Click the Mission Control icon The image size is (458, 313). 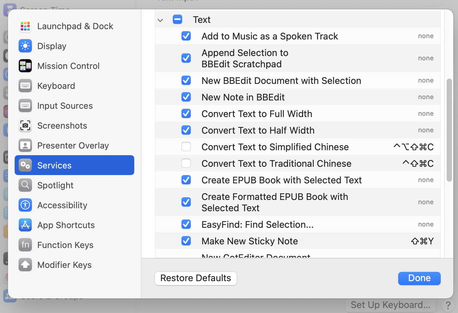pyautogui.click(x=25, y=66)
